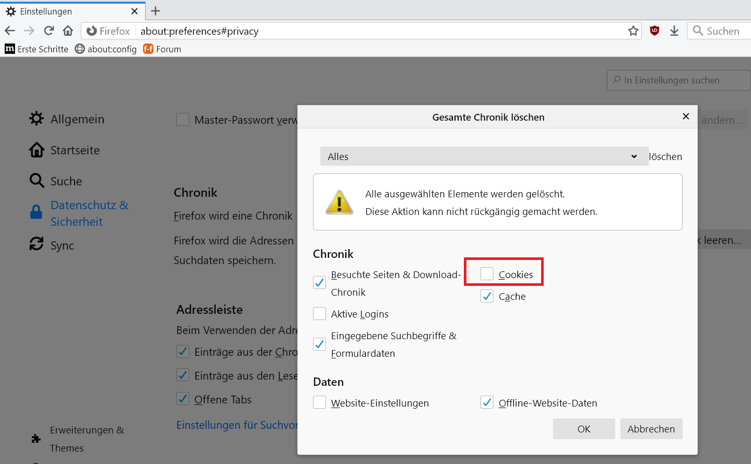This screenshot has width=751, height=464.
Task: Bookmark this page with the star
Action: [633, 31]
